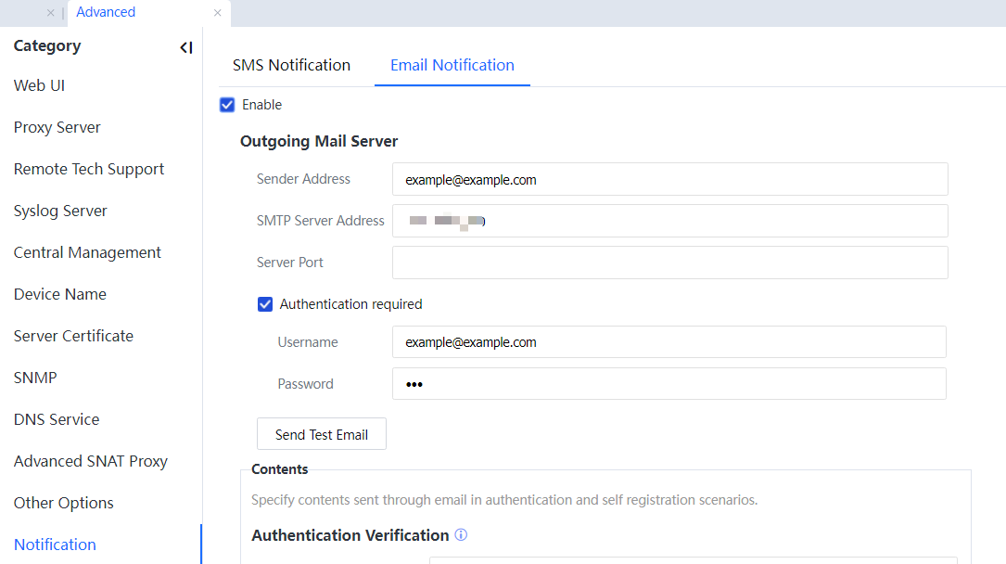Click the Send Test Email button
Viewport: 1006px width, 564px height.
click(321, 434)
